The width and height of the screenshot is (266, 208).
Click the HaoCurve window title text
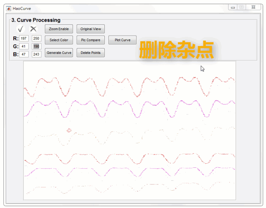coord(22,8)
